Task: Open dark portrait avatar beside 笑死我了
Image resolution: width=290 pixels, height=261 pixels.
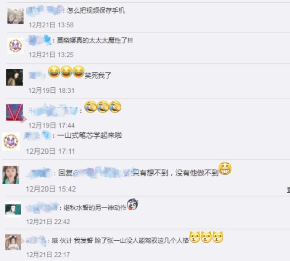Action: tap(14, 77)
